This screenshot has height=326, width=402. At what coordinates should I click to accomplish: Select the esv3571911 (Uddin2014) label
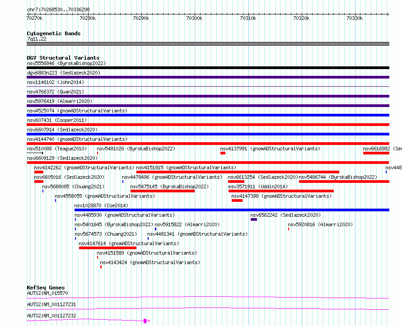pos(258,186)
